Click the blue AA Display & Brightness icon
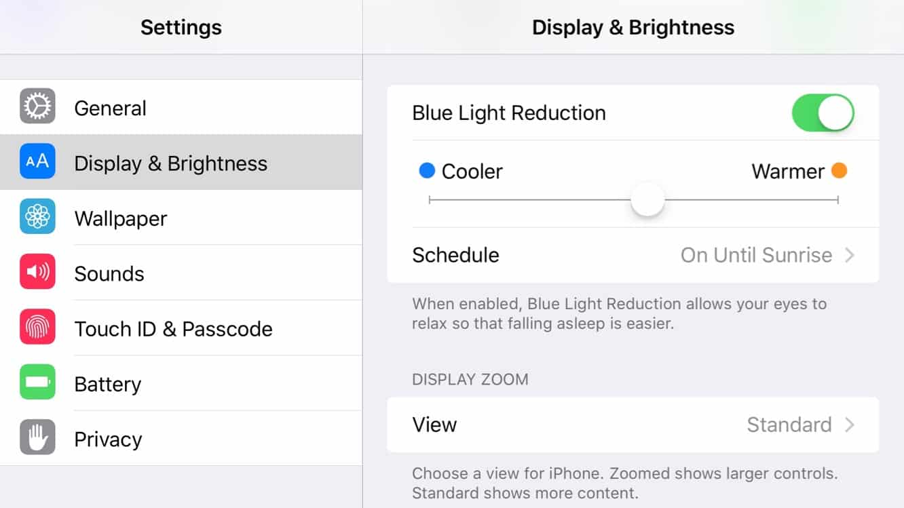This screenshot has width=904, height=508. 37,161
